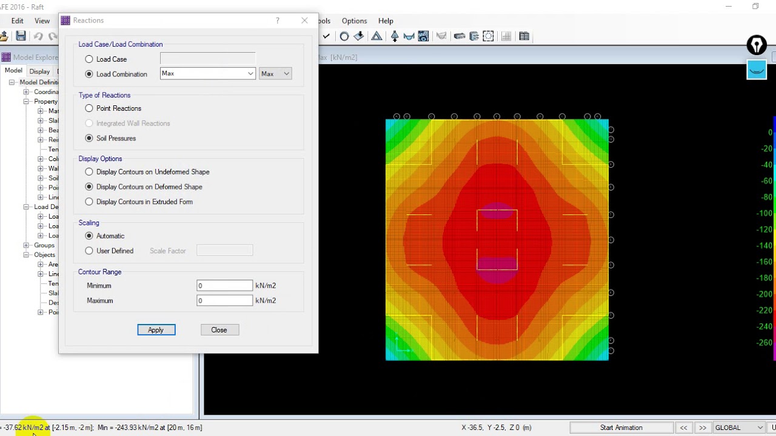Select Display Contours in Extruded Form
This screenshot has width=776, height=436.
[x=89, y=202]
